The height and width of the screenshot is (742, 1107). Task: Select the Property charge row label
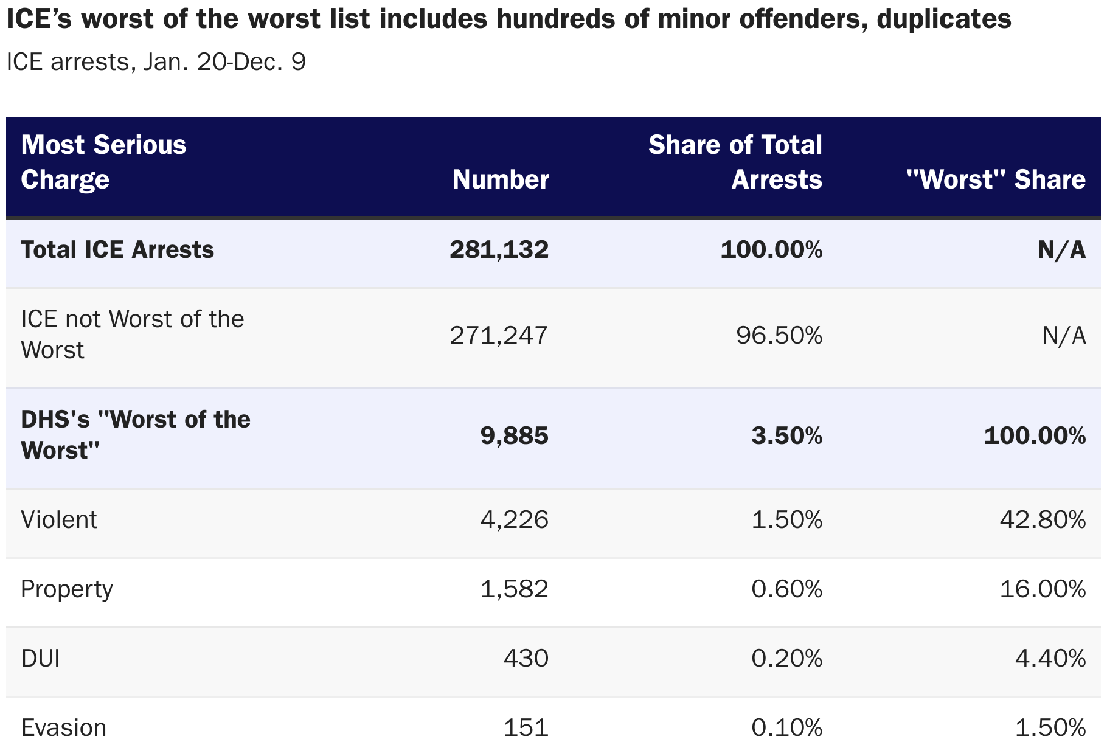67,589
